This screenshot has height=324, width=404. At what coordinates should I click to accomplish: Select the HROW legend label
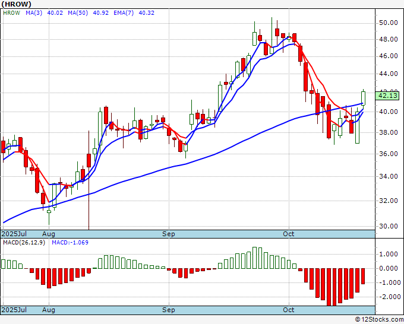tap(11, 13)
